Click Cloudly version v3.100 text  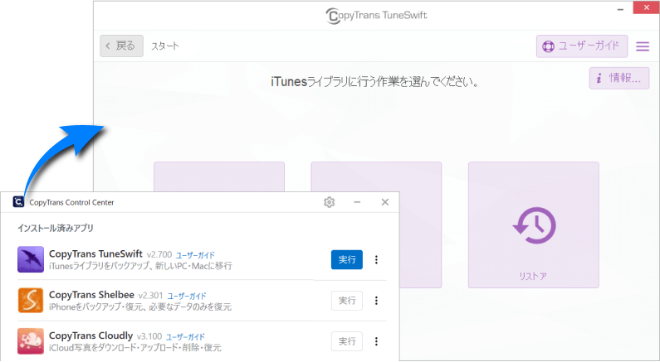(149, 336)
